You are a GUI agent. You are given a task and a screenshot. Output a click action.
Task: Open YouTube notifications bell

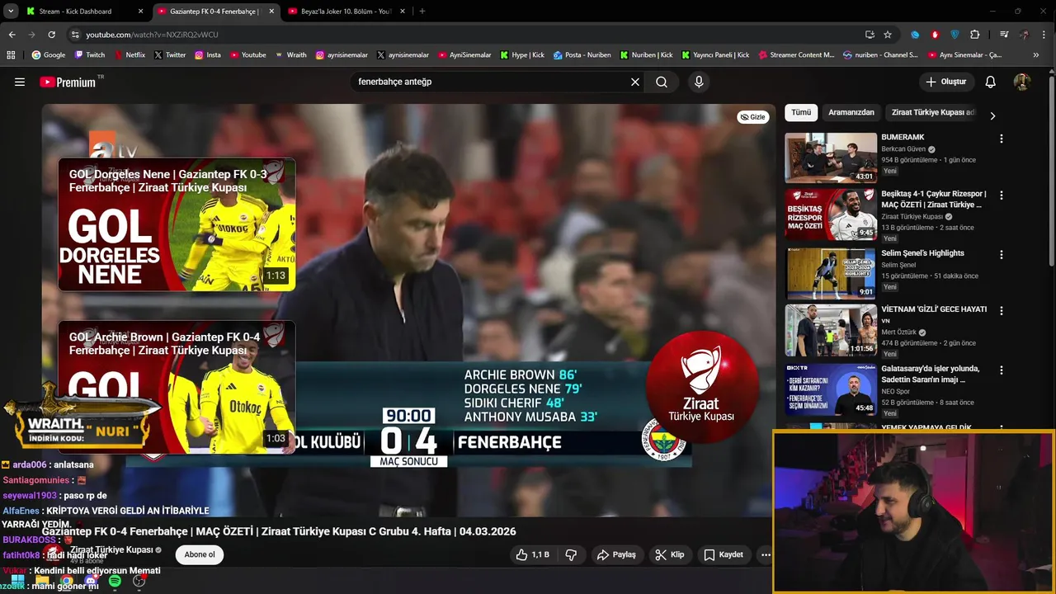[x=991, y=82]
